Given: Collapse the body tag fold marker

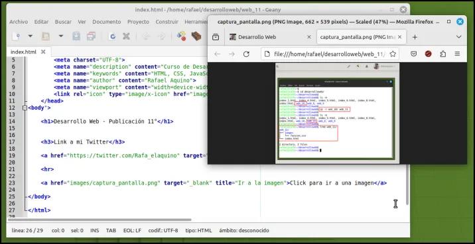Looking at the screenshot, I should click(x=25, y=108).
